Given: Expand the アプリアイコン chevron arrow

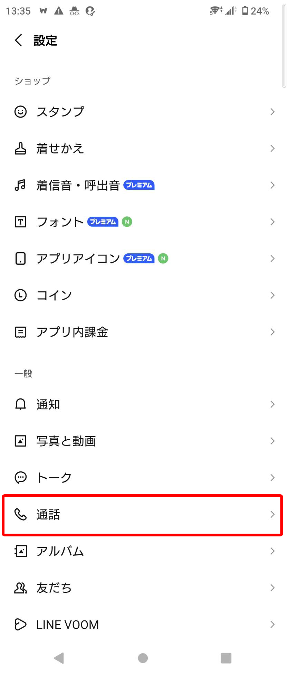Looking at the screenshot, I should tap(272, 259).
